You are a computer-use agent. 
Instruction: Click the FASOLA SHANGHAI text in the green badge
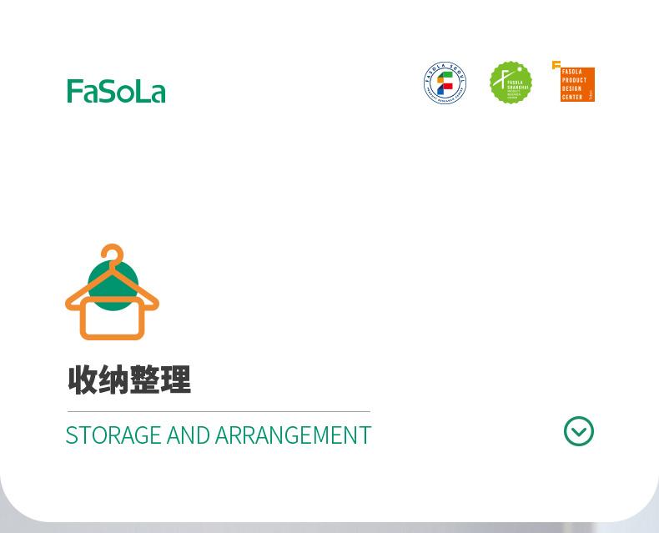coord(517,85)
